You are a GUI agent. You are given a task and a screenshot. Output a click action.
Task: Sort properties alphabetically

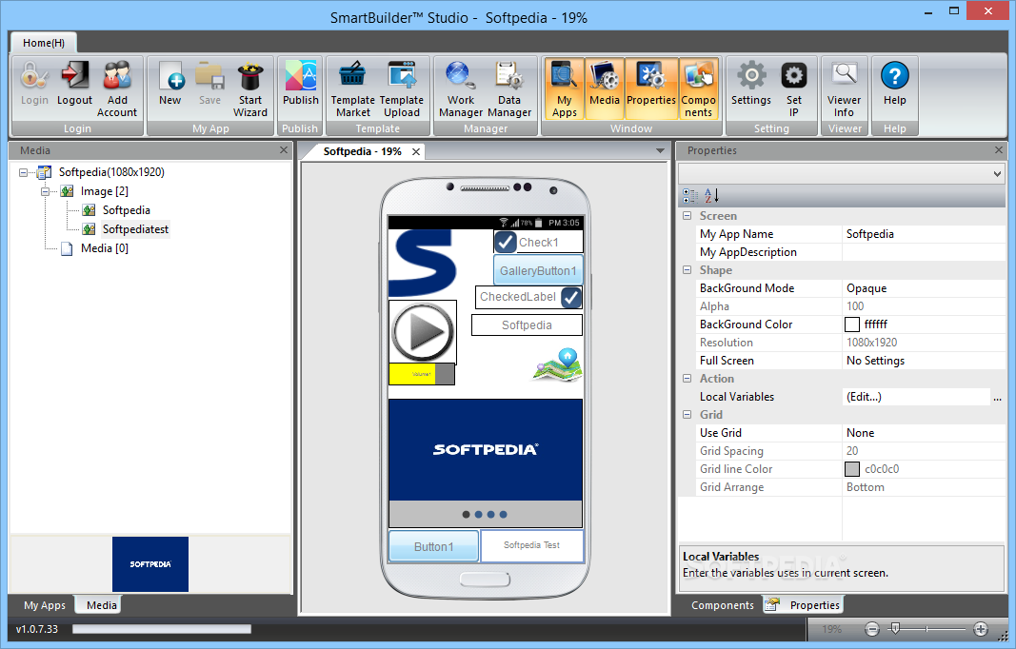click(711, 195)
